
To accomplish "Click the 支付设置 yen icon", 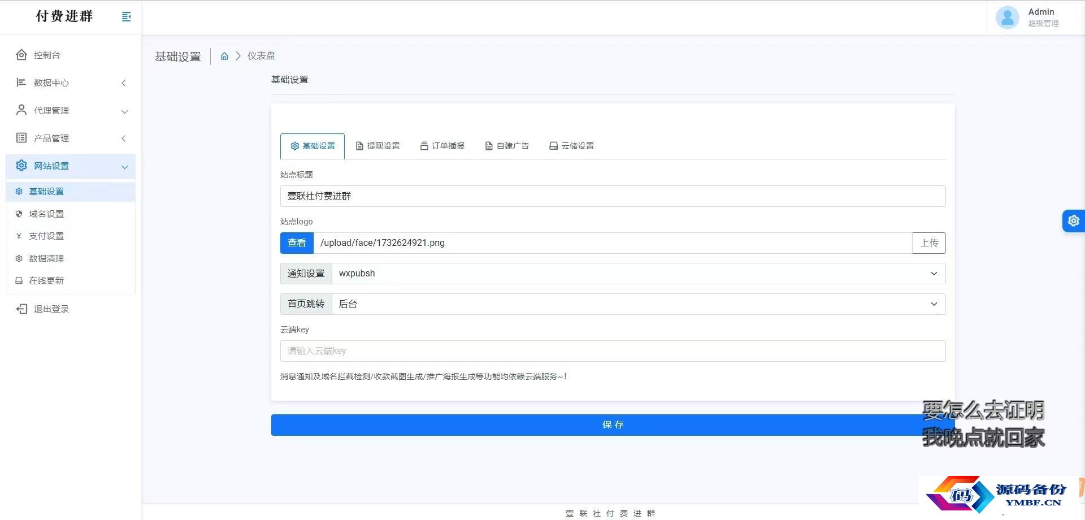I will coord(19,236).
